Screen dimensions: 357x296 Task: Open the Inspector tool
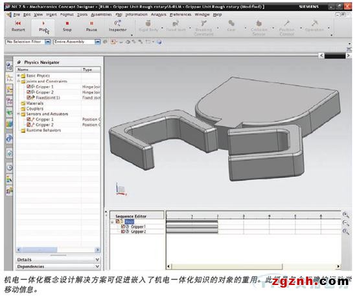click(117, 27)
